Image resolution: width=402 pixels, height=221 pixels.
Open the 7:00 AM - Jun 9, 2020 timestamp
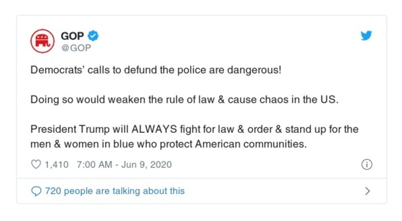pos(125,164)
